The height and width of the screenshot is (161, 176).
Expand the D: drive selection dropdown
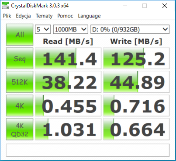130,29
